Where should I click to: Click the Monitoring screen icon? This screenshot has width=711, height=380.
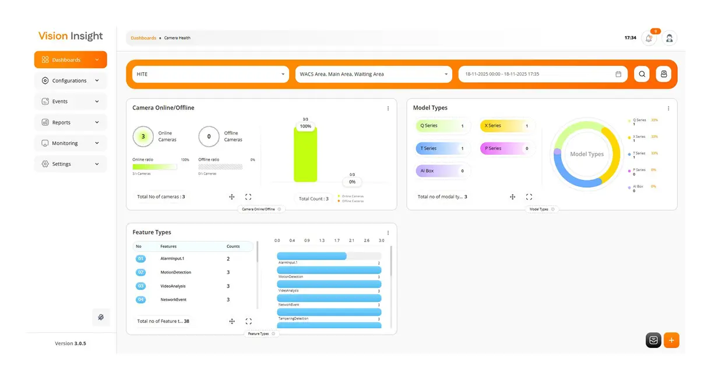[x=45, y=143]
